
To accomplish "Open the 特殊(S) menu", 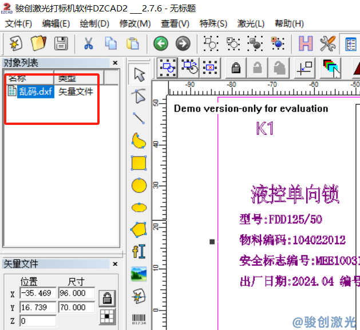I will pos(213,23).
